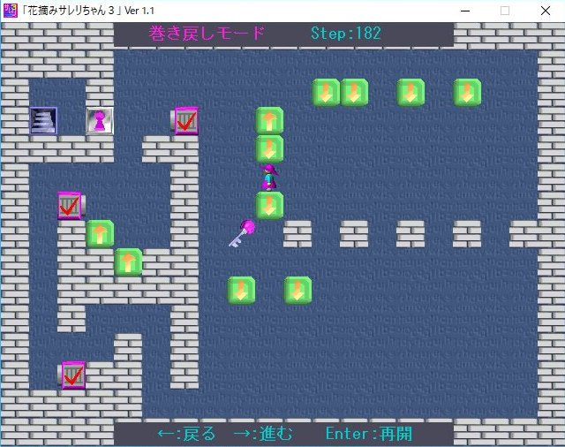Click the 巻き戻しモード mode title

pos(207,34)
